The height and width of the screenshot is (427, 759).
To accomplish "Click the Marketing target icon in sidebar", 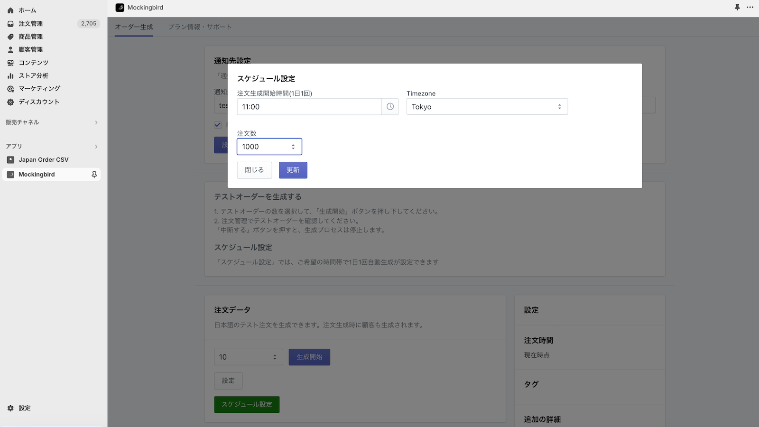I will (10, 89).
